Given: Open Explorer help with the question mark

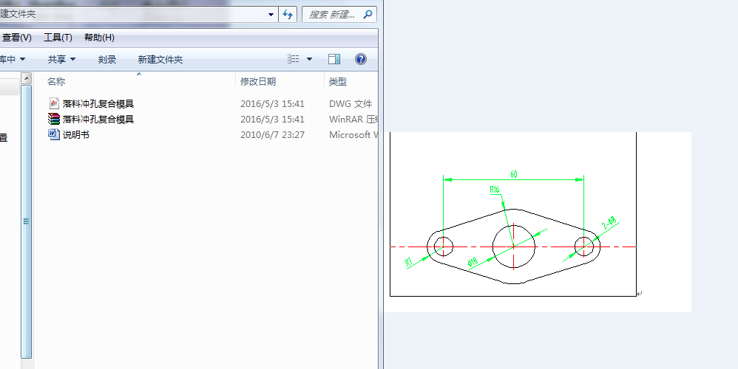Looking at the screenshot, I should pos(361,59).
